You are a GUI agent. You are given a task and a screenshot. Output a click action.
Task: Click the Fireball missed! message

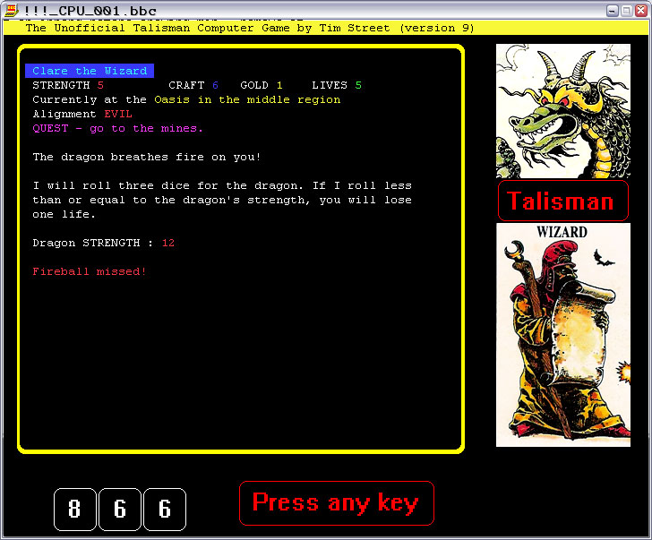tap(90, 271)
